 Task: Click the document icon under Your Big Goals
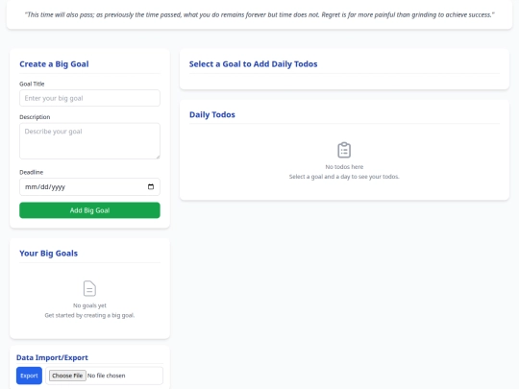coord(89,288)
